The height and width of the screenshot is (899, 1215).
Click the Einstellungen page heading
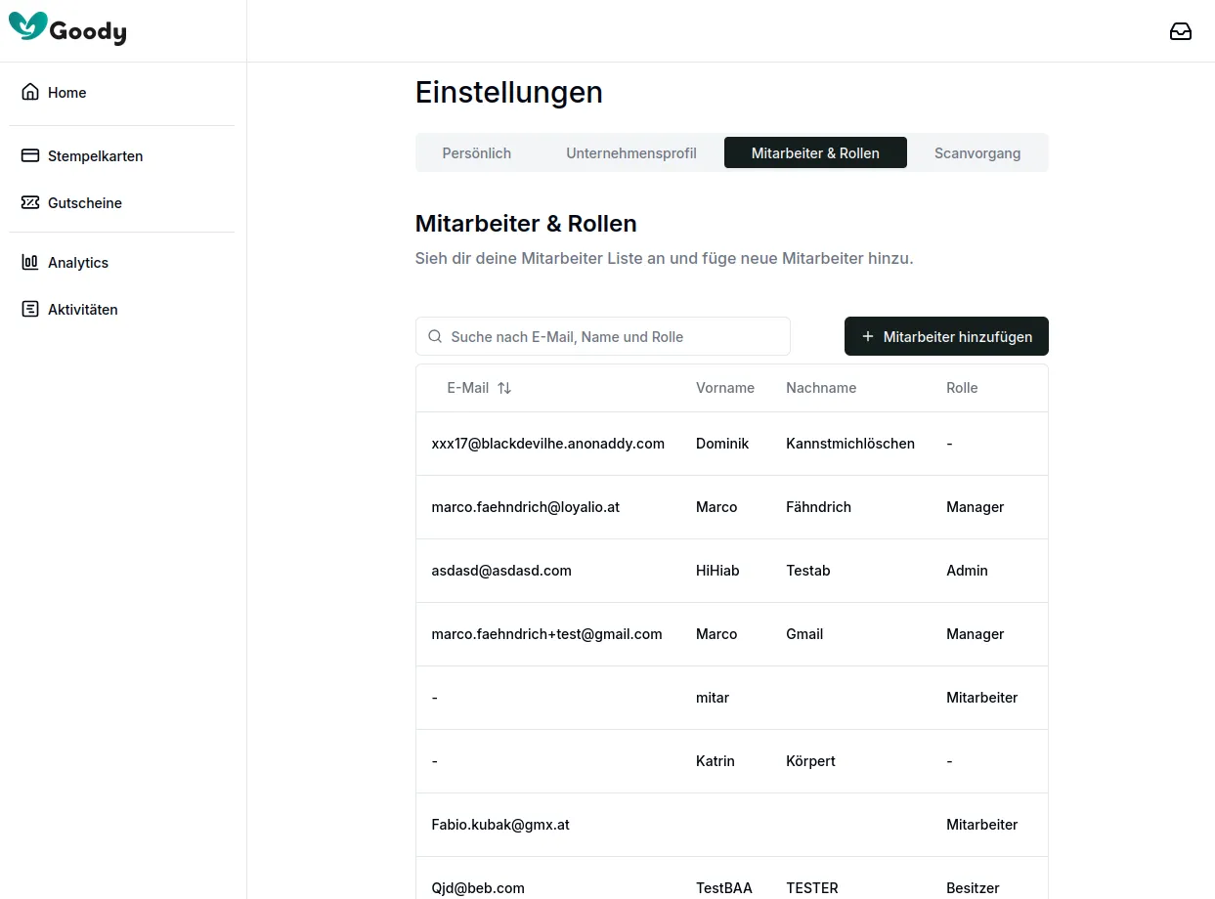[509, 92]
